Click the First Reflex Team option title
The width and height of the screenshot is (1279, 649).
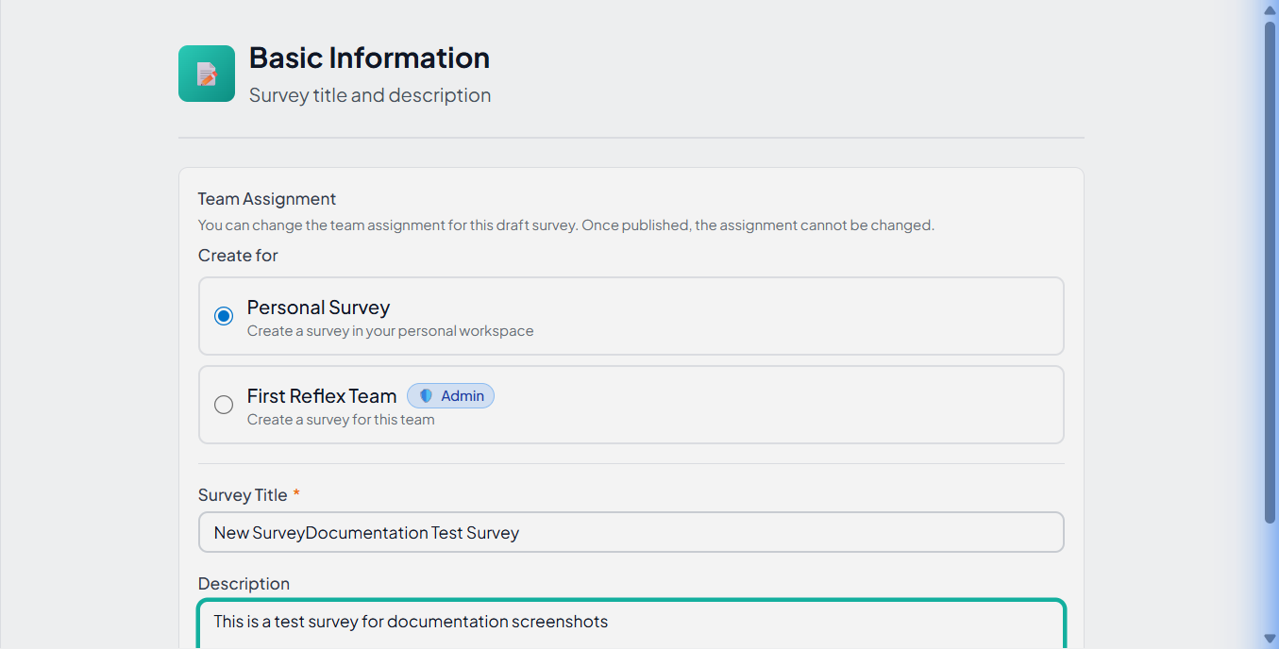pyautogui.click(x=321, y=396)
